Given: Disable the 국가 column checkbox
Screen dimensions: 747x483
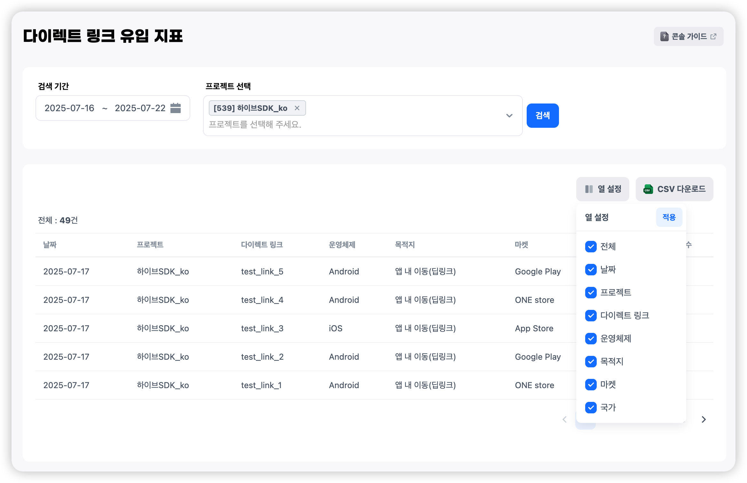Looking at the screenshot, I should (x=591, y=408).
